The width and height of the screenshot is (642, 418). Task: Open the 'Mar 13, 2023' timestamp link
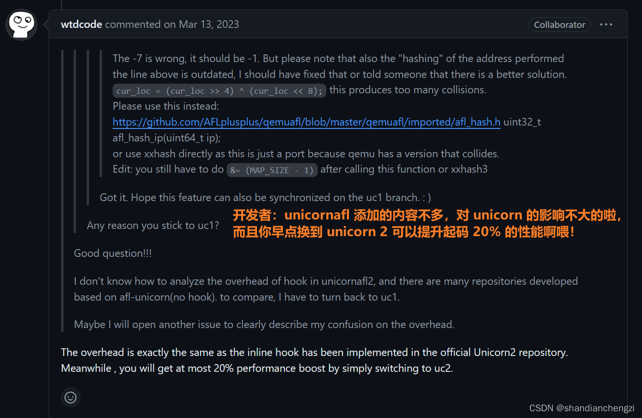tap(209, 24)
